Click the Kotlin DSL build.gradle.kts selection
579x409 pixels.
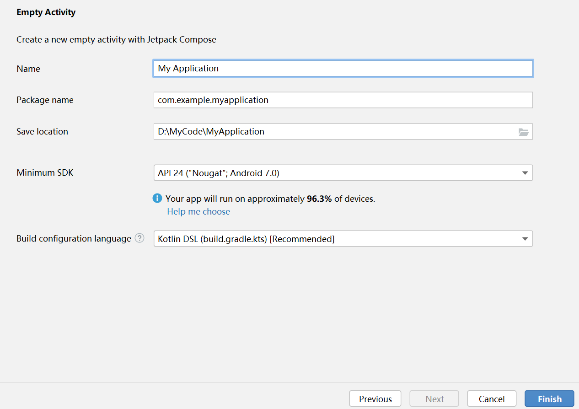[x=246, y=239]
